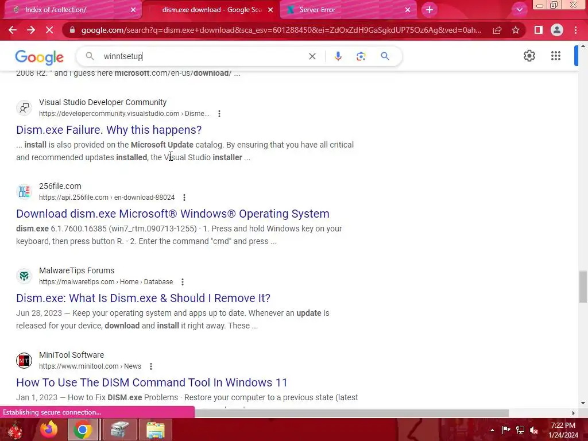Image resolution: width=588 pixels, height=441 pixels.
Task: Share this page from address bar
Action: pos(497,30)
